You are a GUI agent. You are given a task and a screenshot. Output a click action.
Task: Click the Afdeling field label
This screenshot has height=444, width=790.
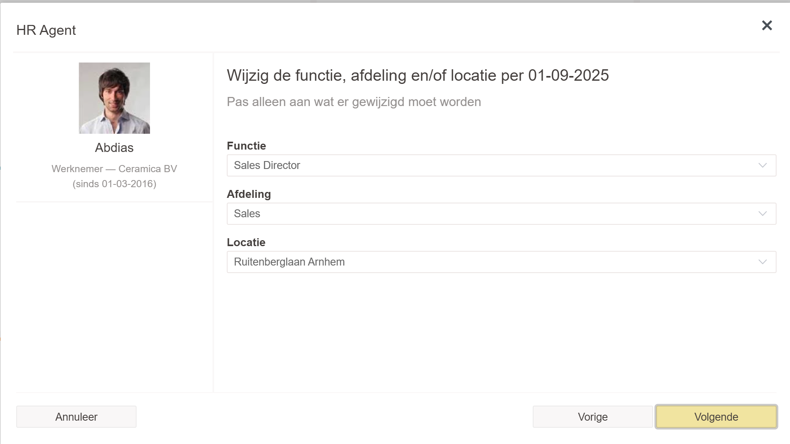pos(249,194)
